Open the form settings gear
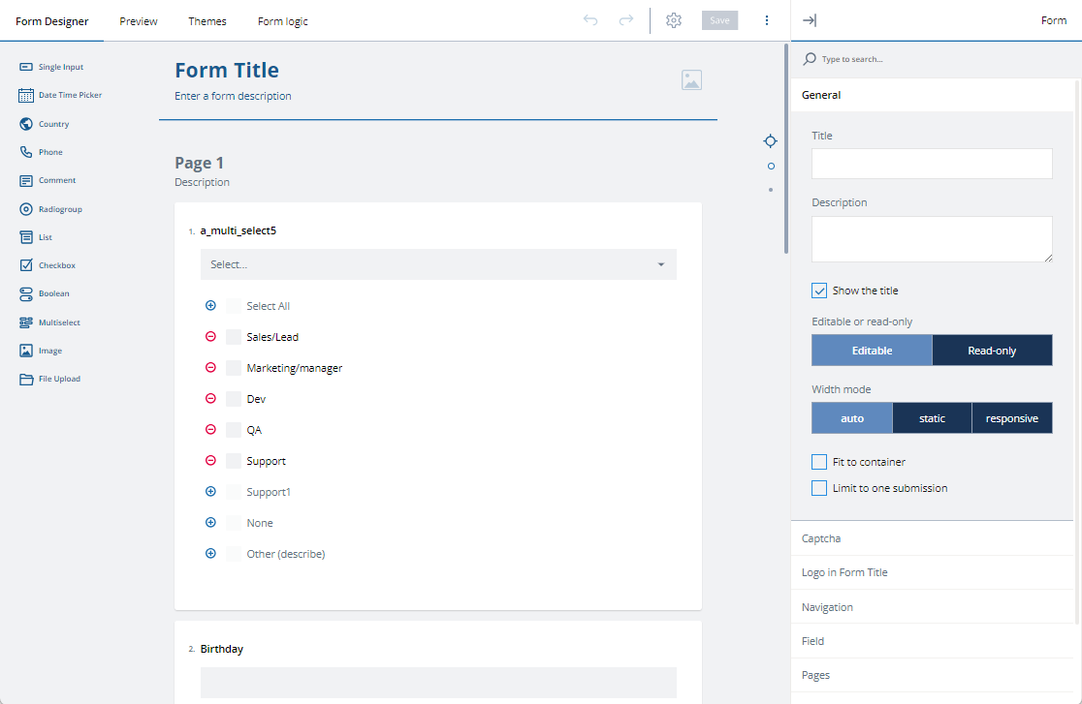This screenshot has height=704, width=1082. 673,19
